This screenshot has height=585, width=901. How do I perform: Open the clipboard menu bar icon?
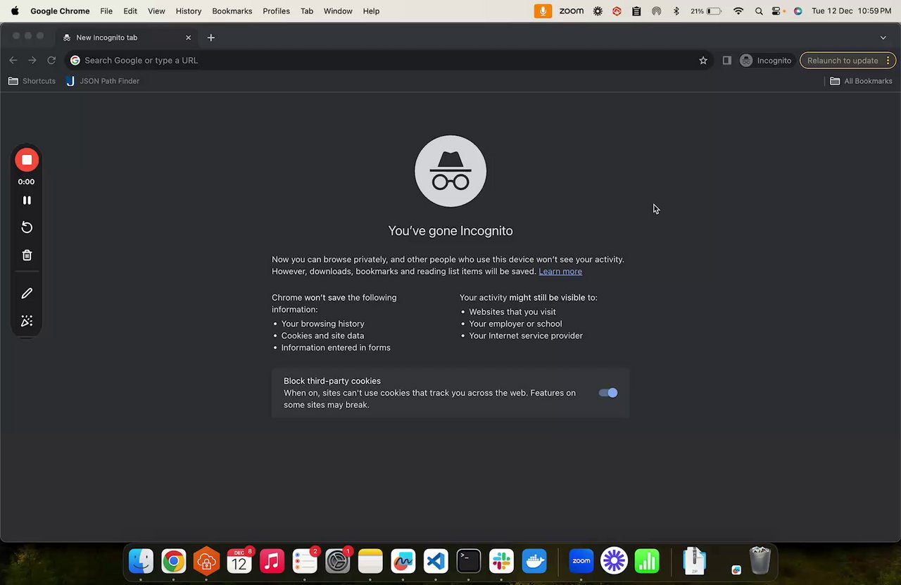pos(636,11)
